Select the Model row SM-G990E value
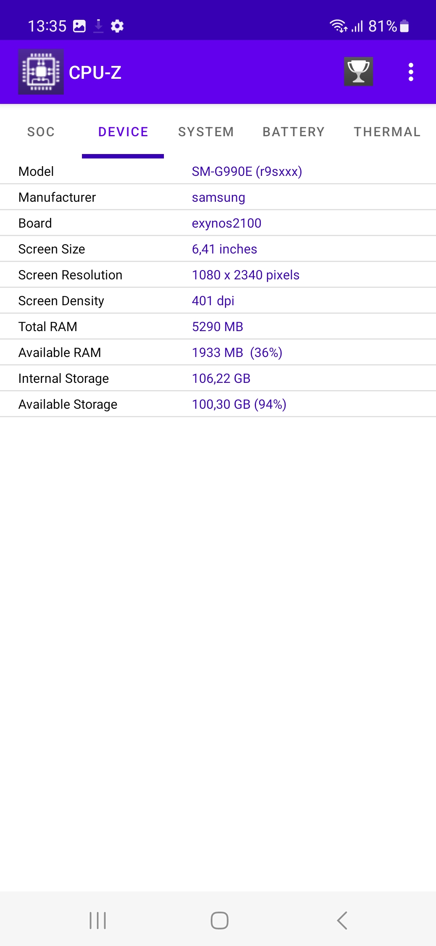 [247, 171]
